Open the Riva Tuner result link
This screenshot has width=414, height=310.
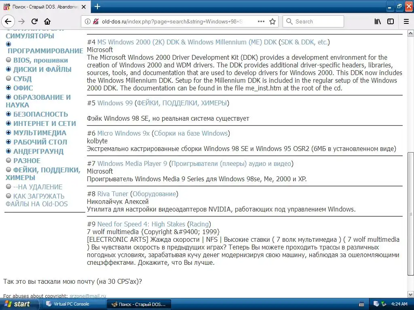(x=113, y=194)
